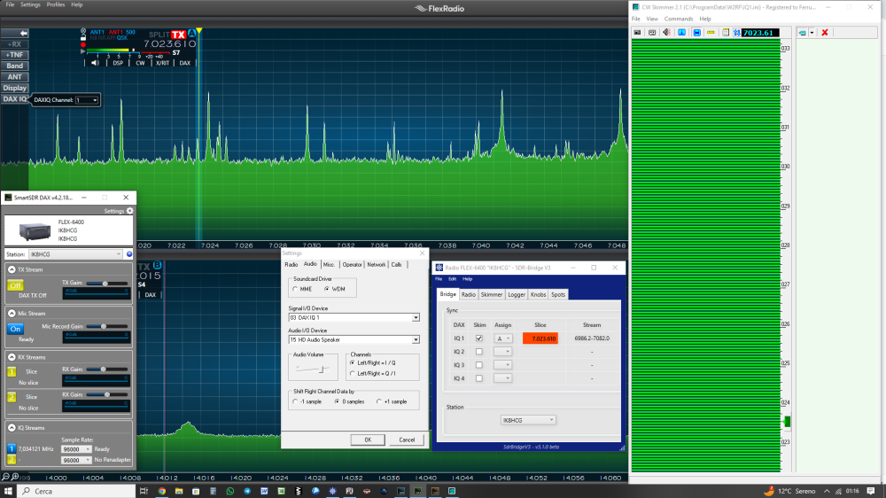This screenshot has height=498, width=886.
Task: Check the IQ 4 Skim checkbox
Action: click(479, 378)
